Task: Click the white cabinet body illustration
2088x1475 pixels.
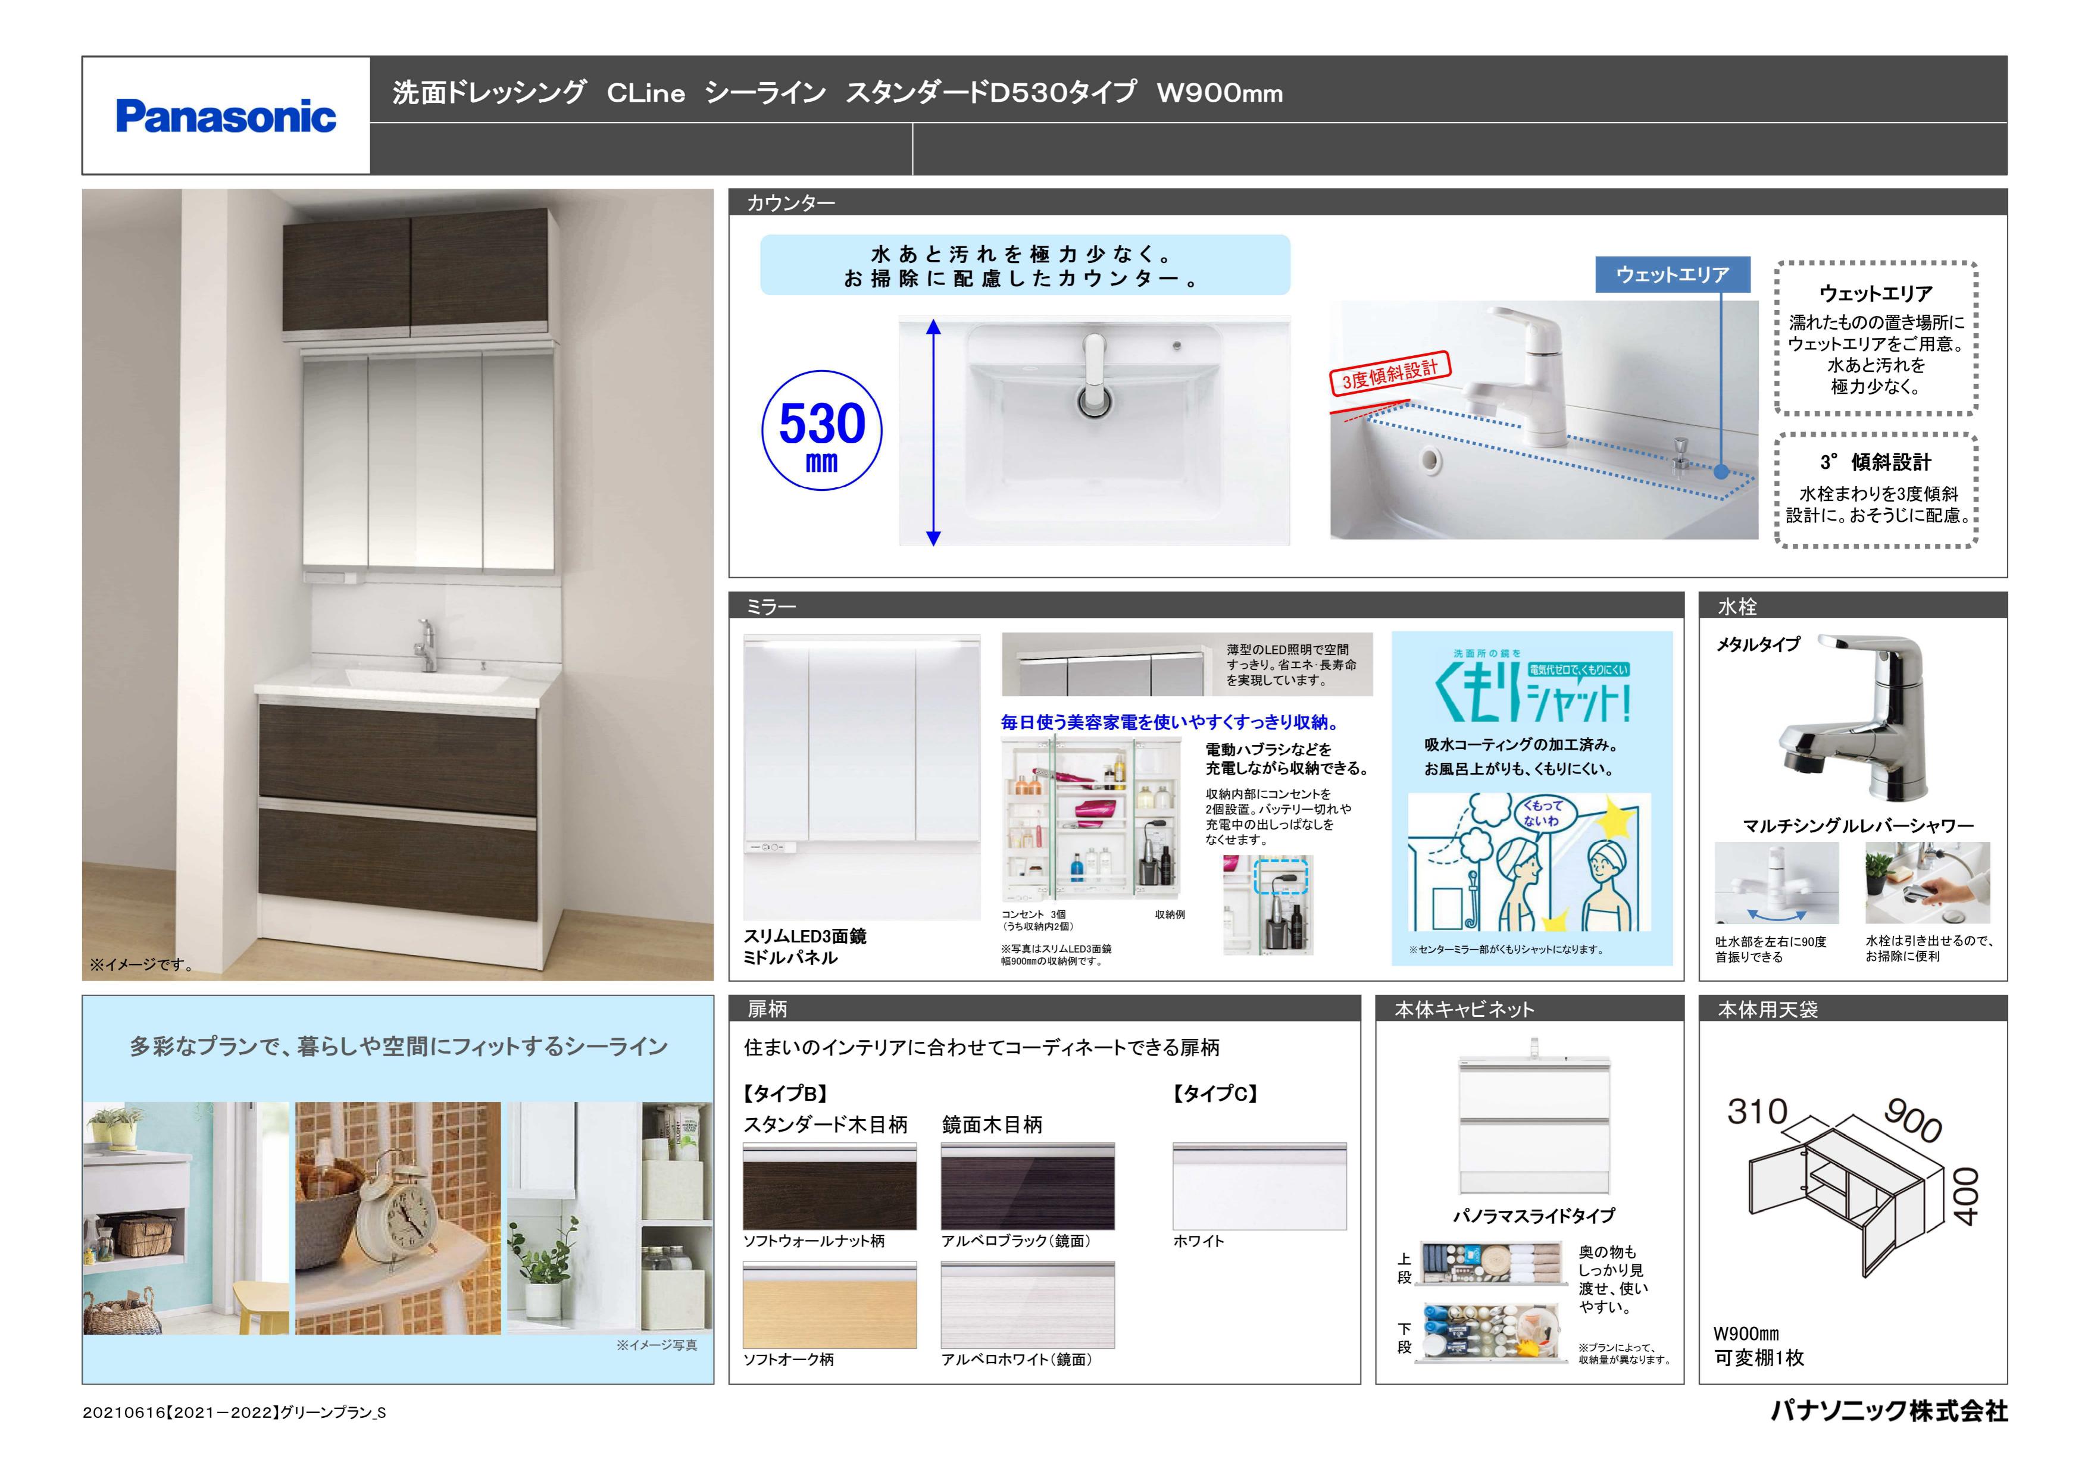Action: coord(1533,1116)
